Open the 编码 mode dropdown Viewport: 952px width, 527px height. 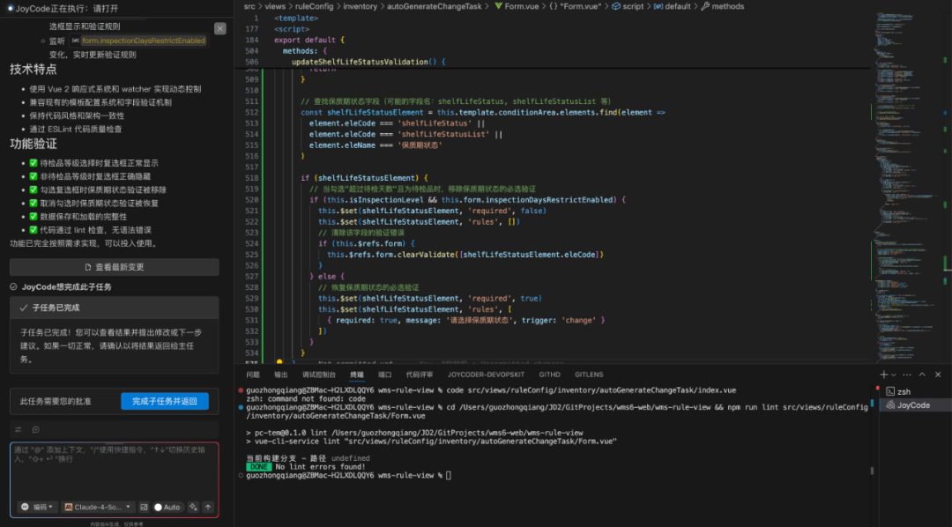[38, 507]
